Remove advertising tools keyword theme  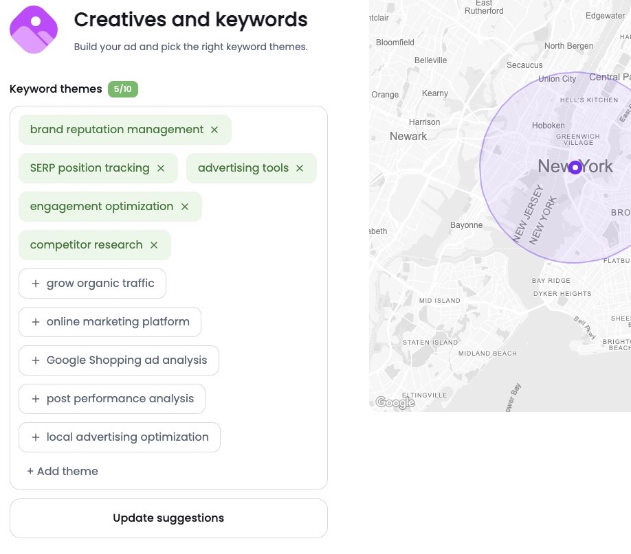(x=300, y=168)
